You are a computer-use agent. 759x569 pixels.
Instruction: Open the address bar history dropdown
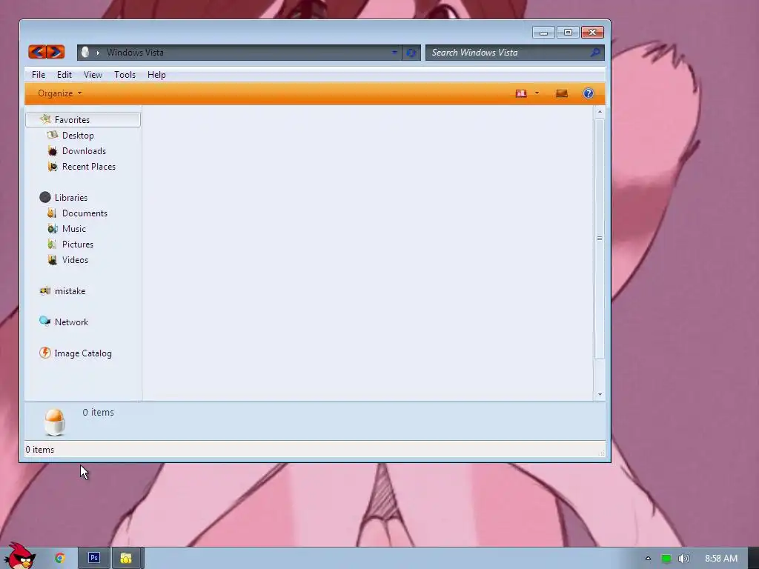[394, 53]
